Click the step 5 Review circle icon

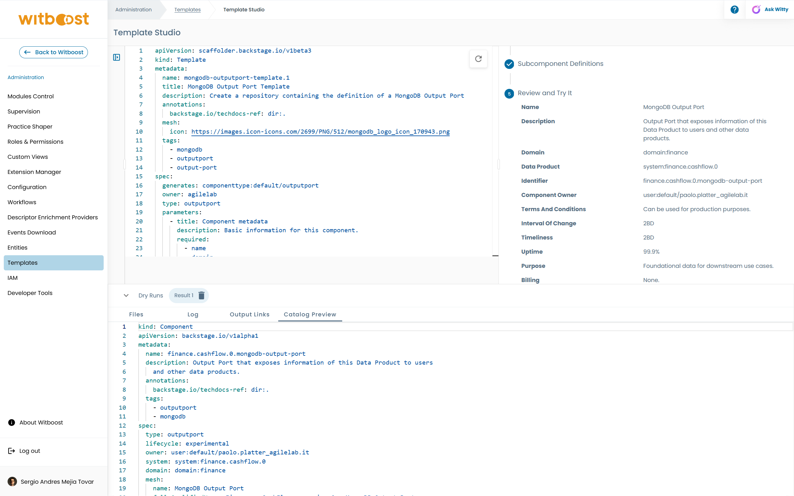tap(509, 94)
